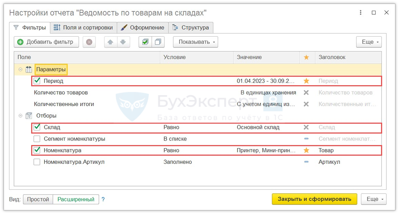The image size is (399, 214).
Task: Click Равно condition in Номенклатура row
Action: click(171, 150)
